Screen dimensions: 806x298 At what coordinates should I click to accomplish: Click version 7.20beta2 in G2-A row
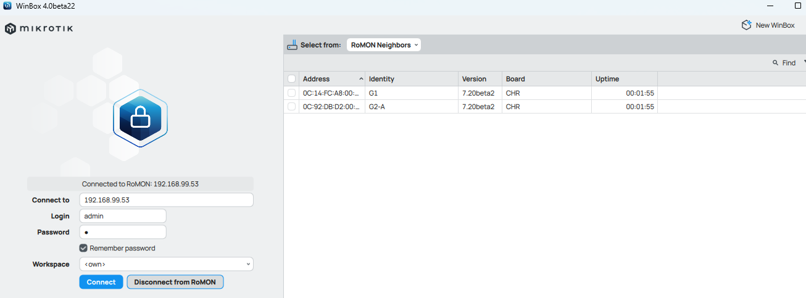coord(480,107)
